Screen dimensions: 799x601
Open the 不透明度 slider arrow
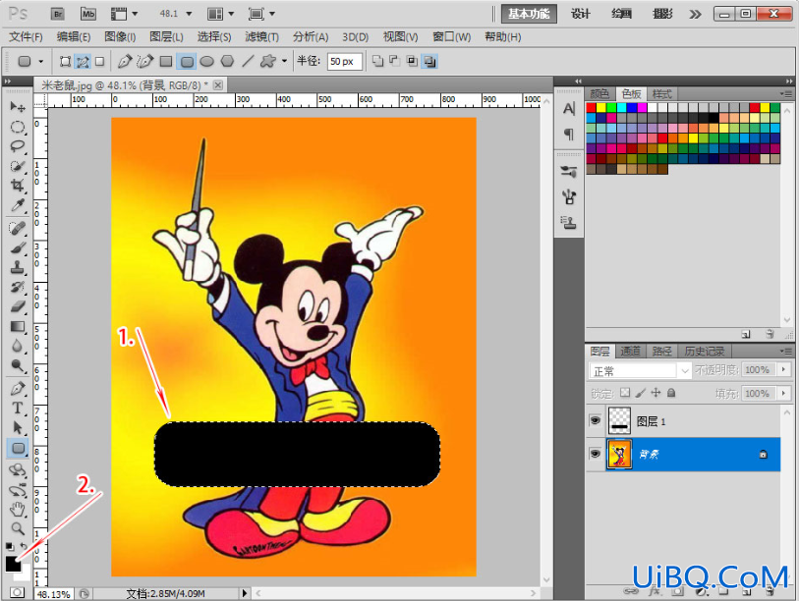coord(783,370)
